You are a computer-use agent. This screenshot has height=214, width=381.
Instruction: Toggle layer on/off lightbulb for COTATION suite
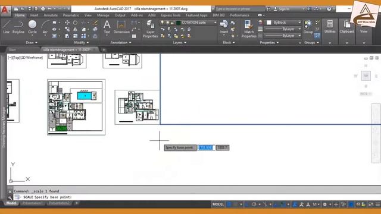pos(163,23)
